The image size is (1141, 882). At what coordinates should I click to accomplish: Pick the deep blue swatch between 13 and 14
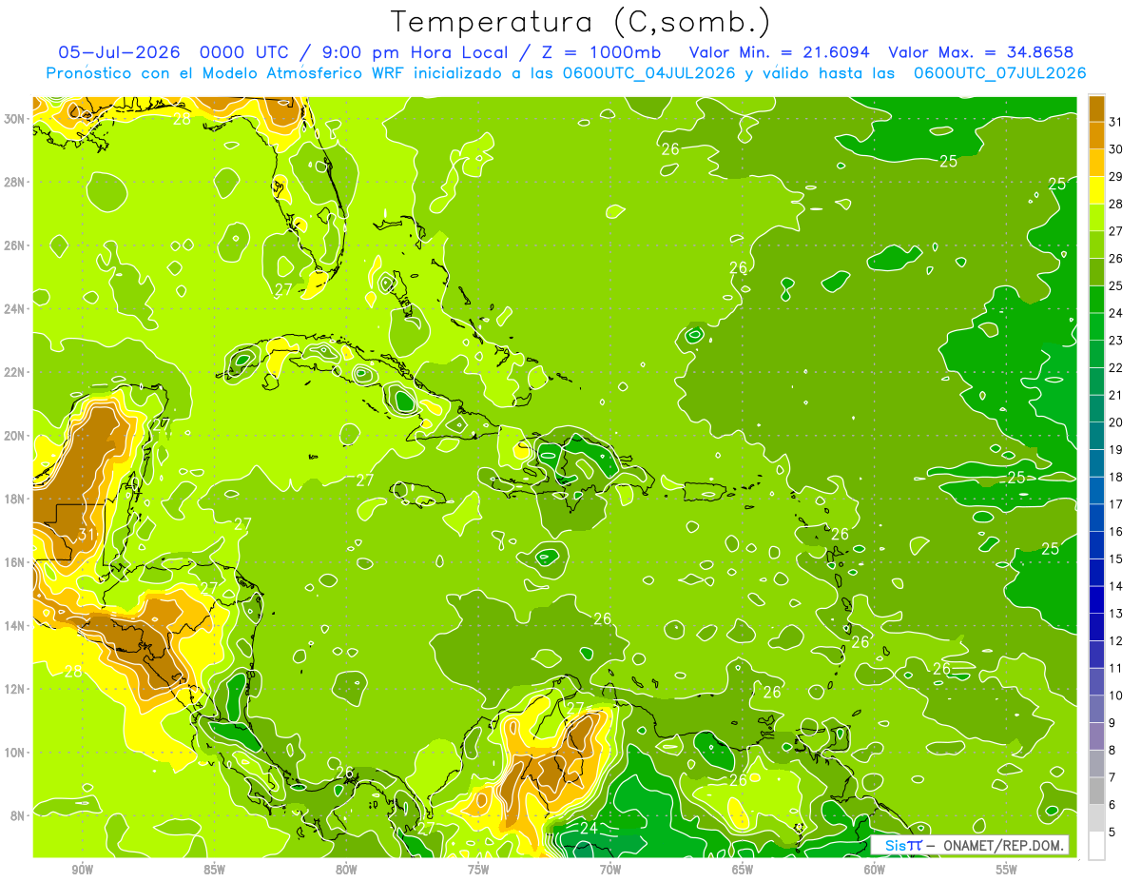coord(1096,599)
